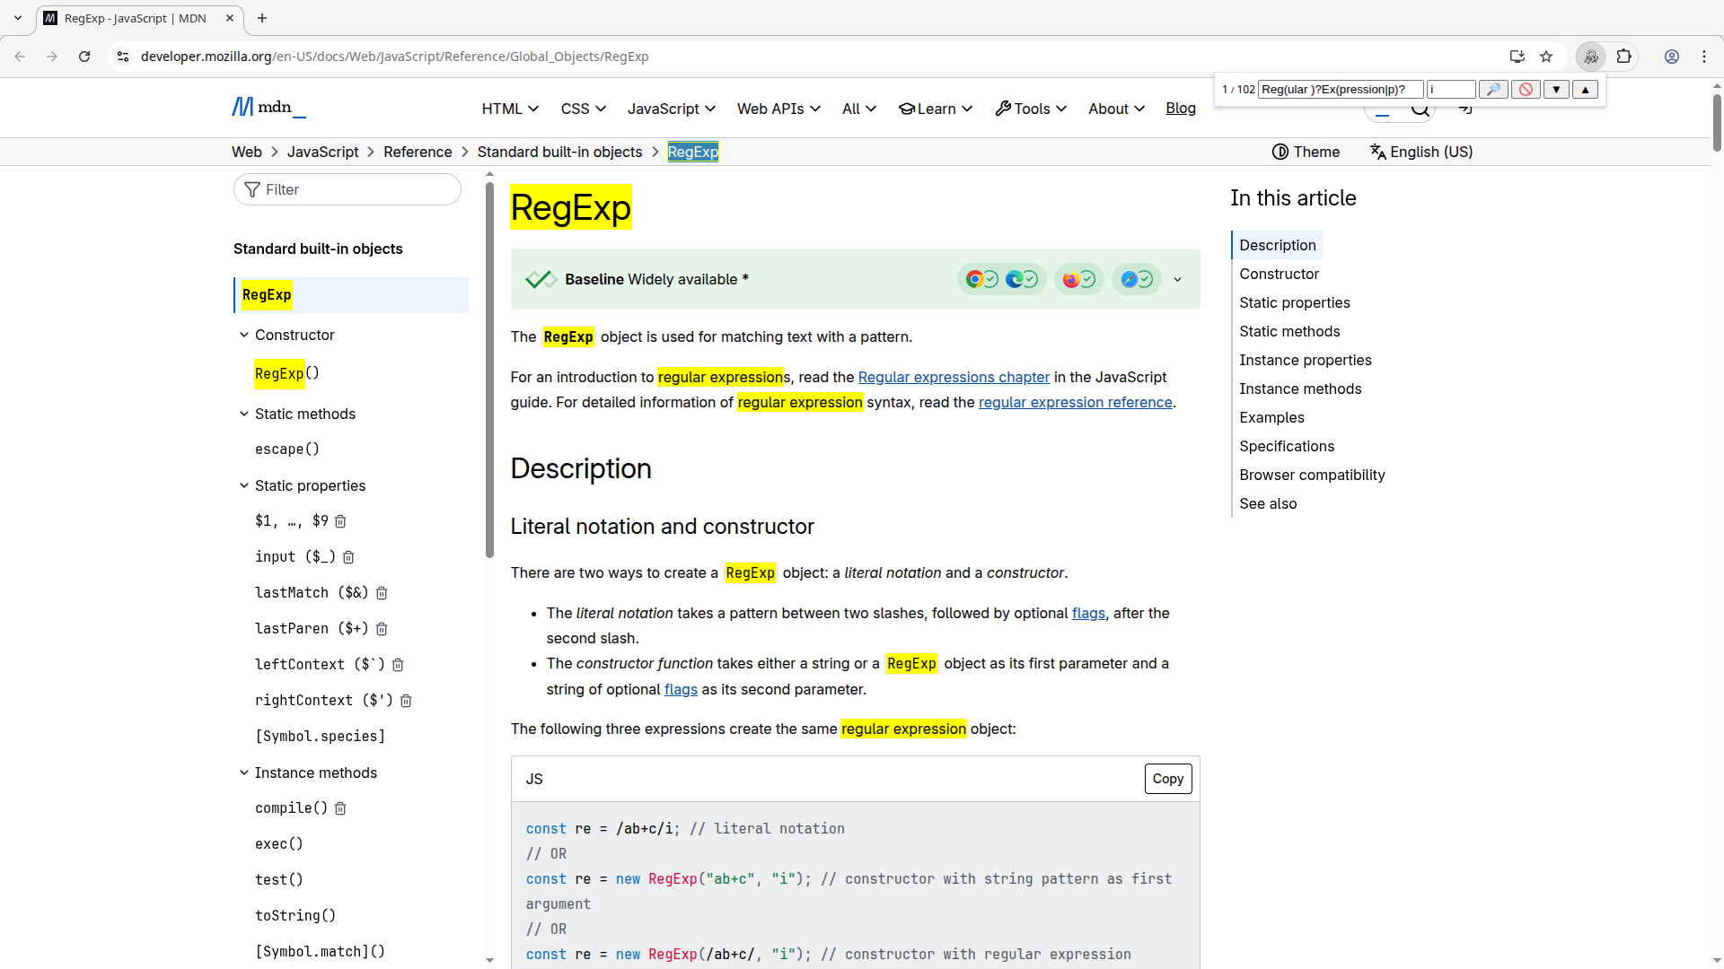Open the Regular expressions chapter link
The image size is (1724, 969).
point(954,377)
